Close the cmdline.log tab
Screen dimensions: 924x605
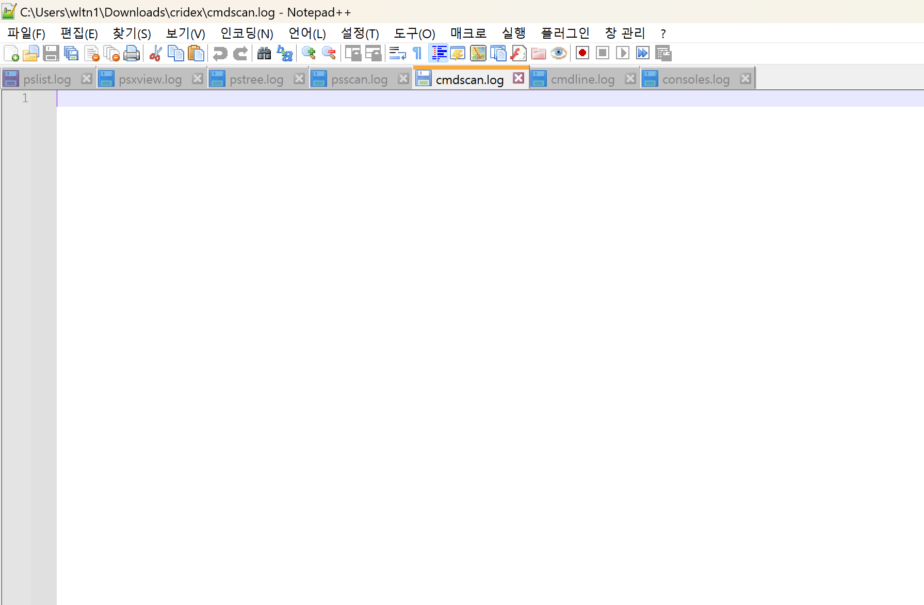pos(630,78)
